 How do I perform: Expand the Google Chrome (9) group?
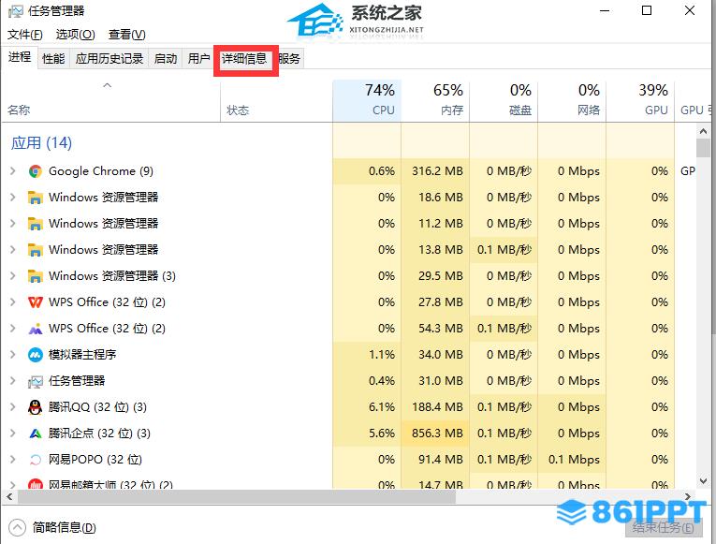point(13,170)
